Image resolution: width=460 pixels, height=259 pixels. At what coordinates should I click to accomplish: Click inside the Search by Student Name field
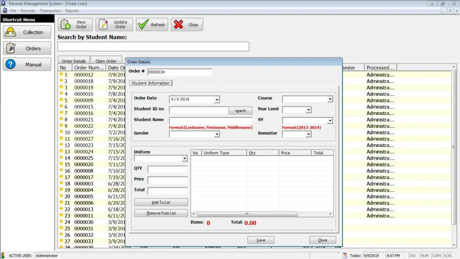pyautogui.click(x=153, y=46)
